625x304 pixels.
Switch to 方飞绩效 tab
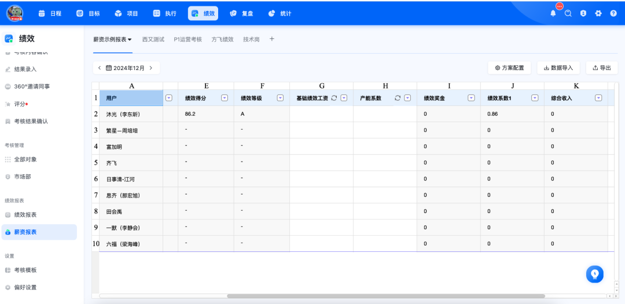point(222,39)
